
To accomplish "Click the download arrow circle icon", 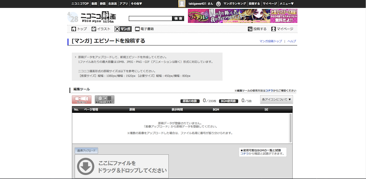I will pyautogui.click(x=86, y=166).
